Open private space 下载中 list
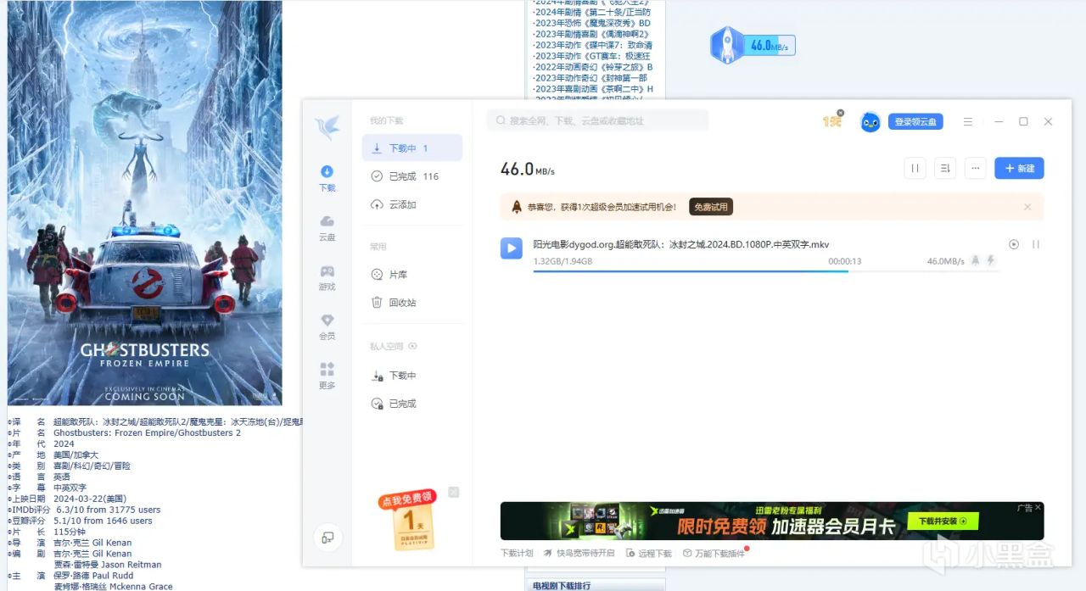The height and width of the screenshot is (591, 1086). 412,376
